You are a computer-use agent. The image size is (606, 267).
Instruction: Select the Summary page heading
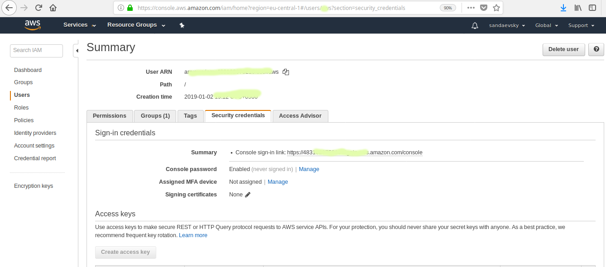(x=111, y=48)
